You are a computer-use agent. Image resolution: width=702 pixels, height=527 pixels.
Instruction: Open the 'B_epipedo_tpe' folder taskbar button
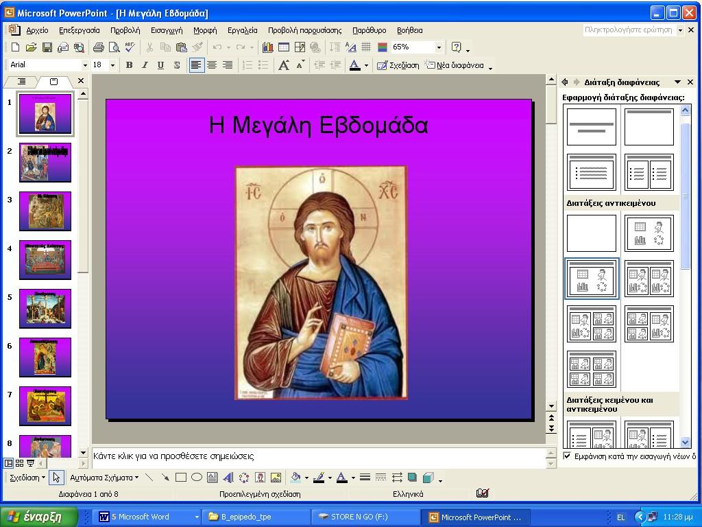point(256,517)
